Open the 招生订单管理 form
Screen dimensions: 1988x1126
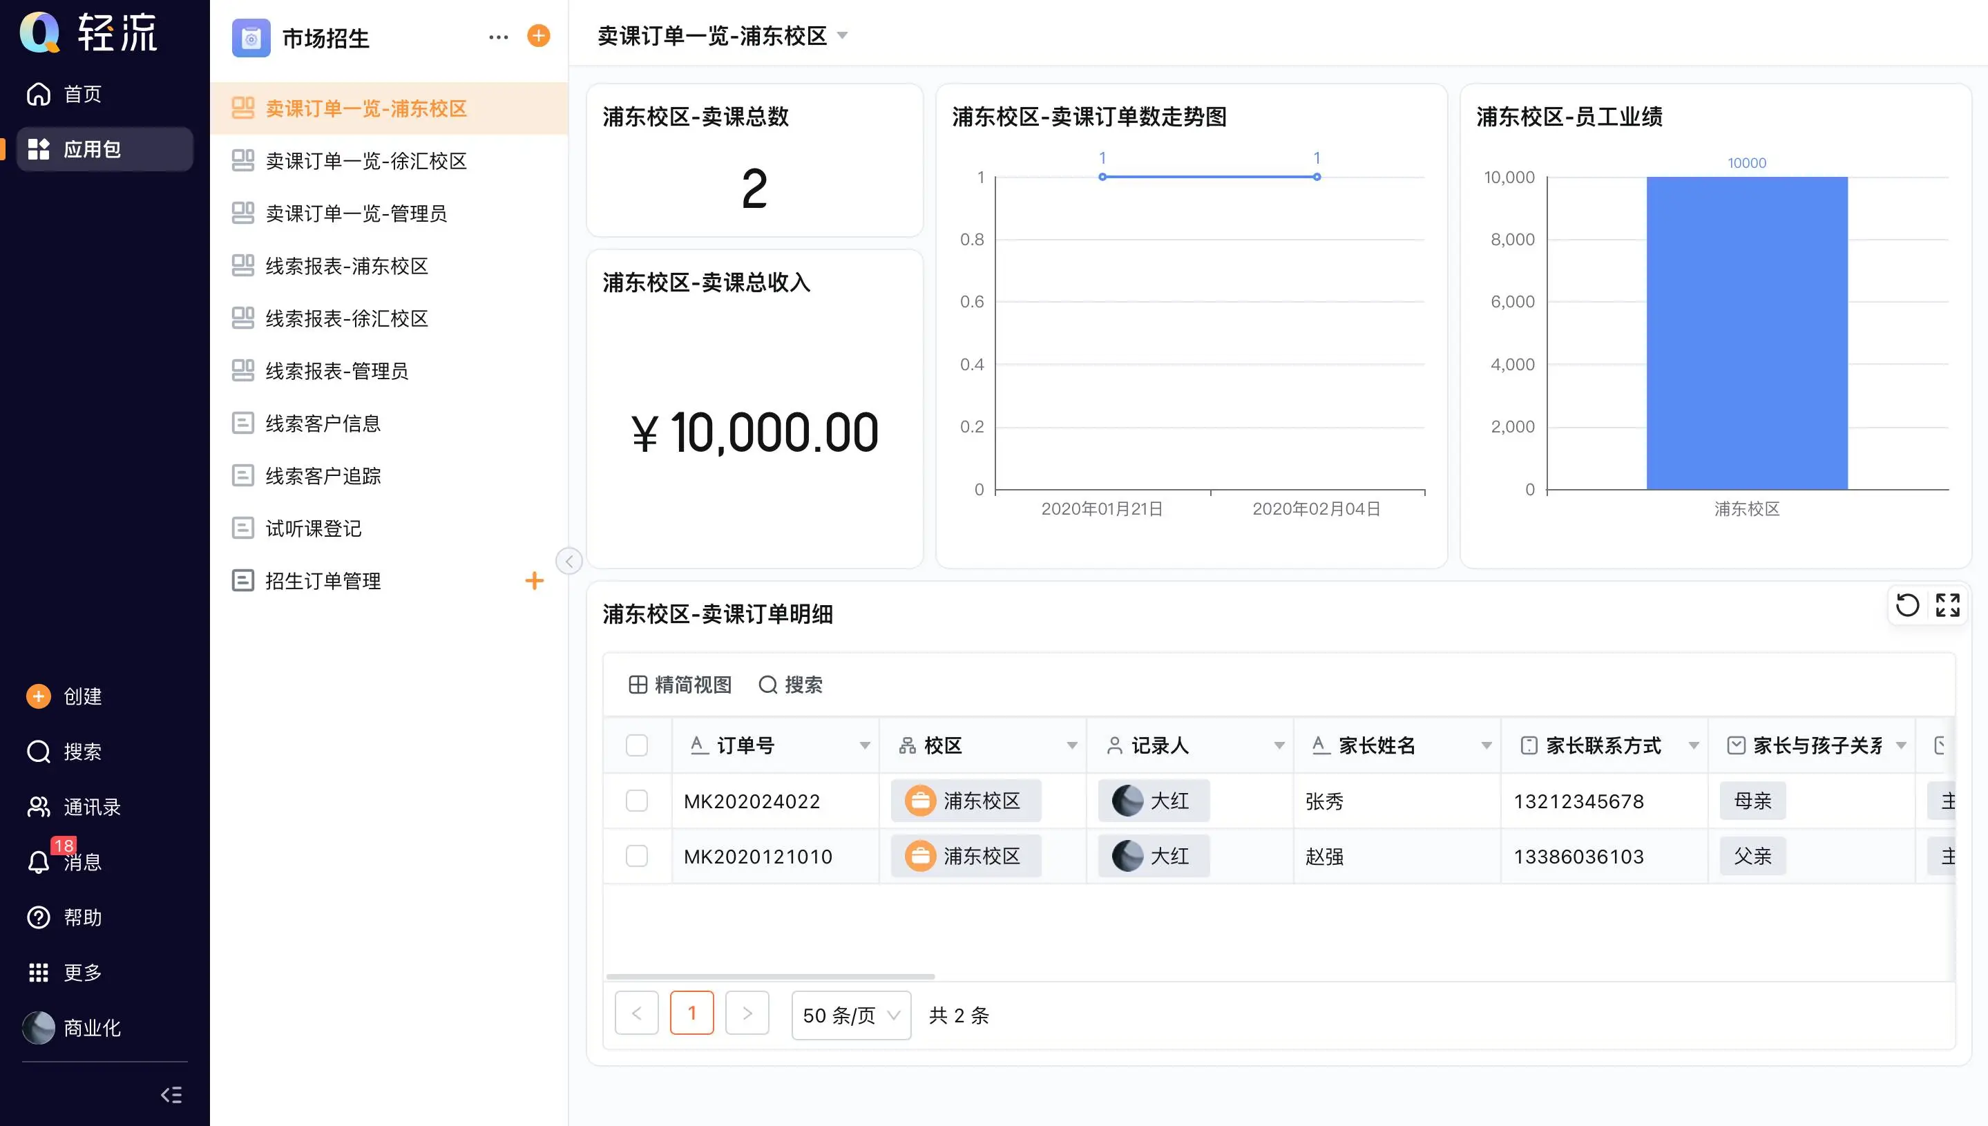click(x=389, y=581)
